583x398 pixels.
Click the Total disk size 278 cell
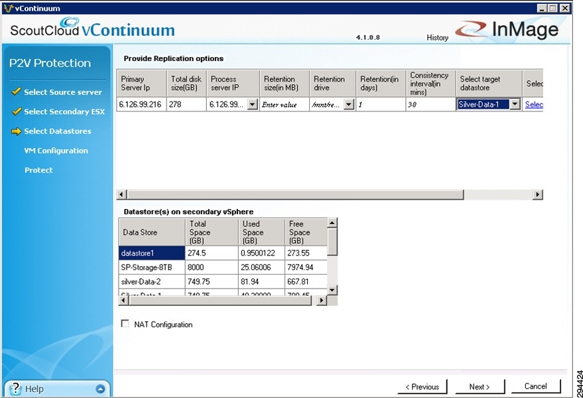pyautogui.click(x=186, y=105)
